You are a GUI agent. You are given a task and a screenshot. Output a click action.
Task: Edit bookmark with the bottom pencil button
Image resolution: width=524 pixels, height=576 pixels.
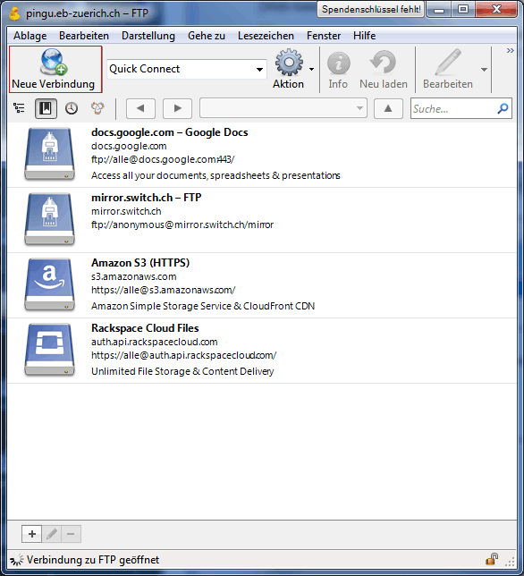coord(51,534)
